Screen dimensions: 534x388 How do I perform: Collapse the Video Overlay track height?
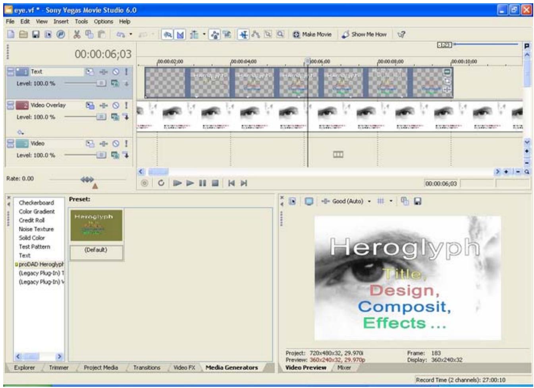point(11,103)
